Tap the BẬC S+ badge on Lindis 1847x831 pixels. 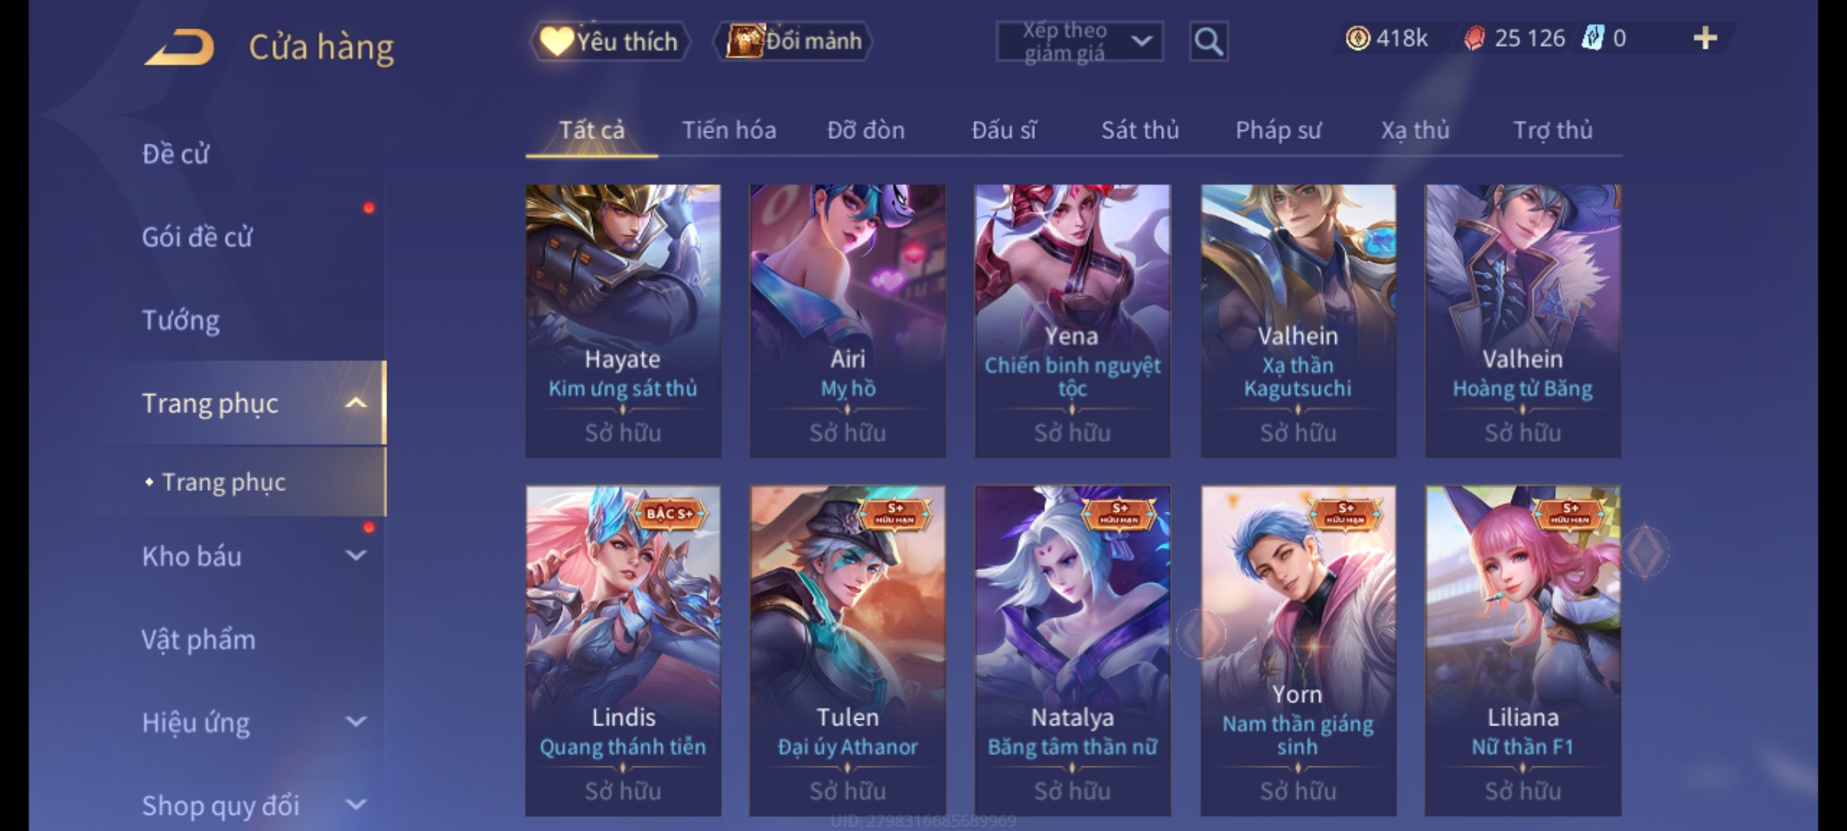670,513
